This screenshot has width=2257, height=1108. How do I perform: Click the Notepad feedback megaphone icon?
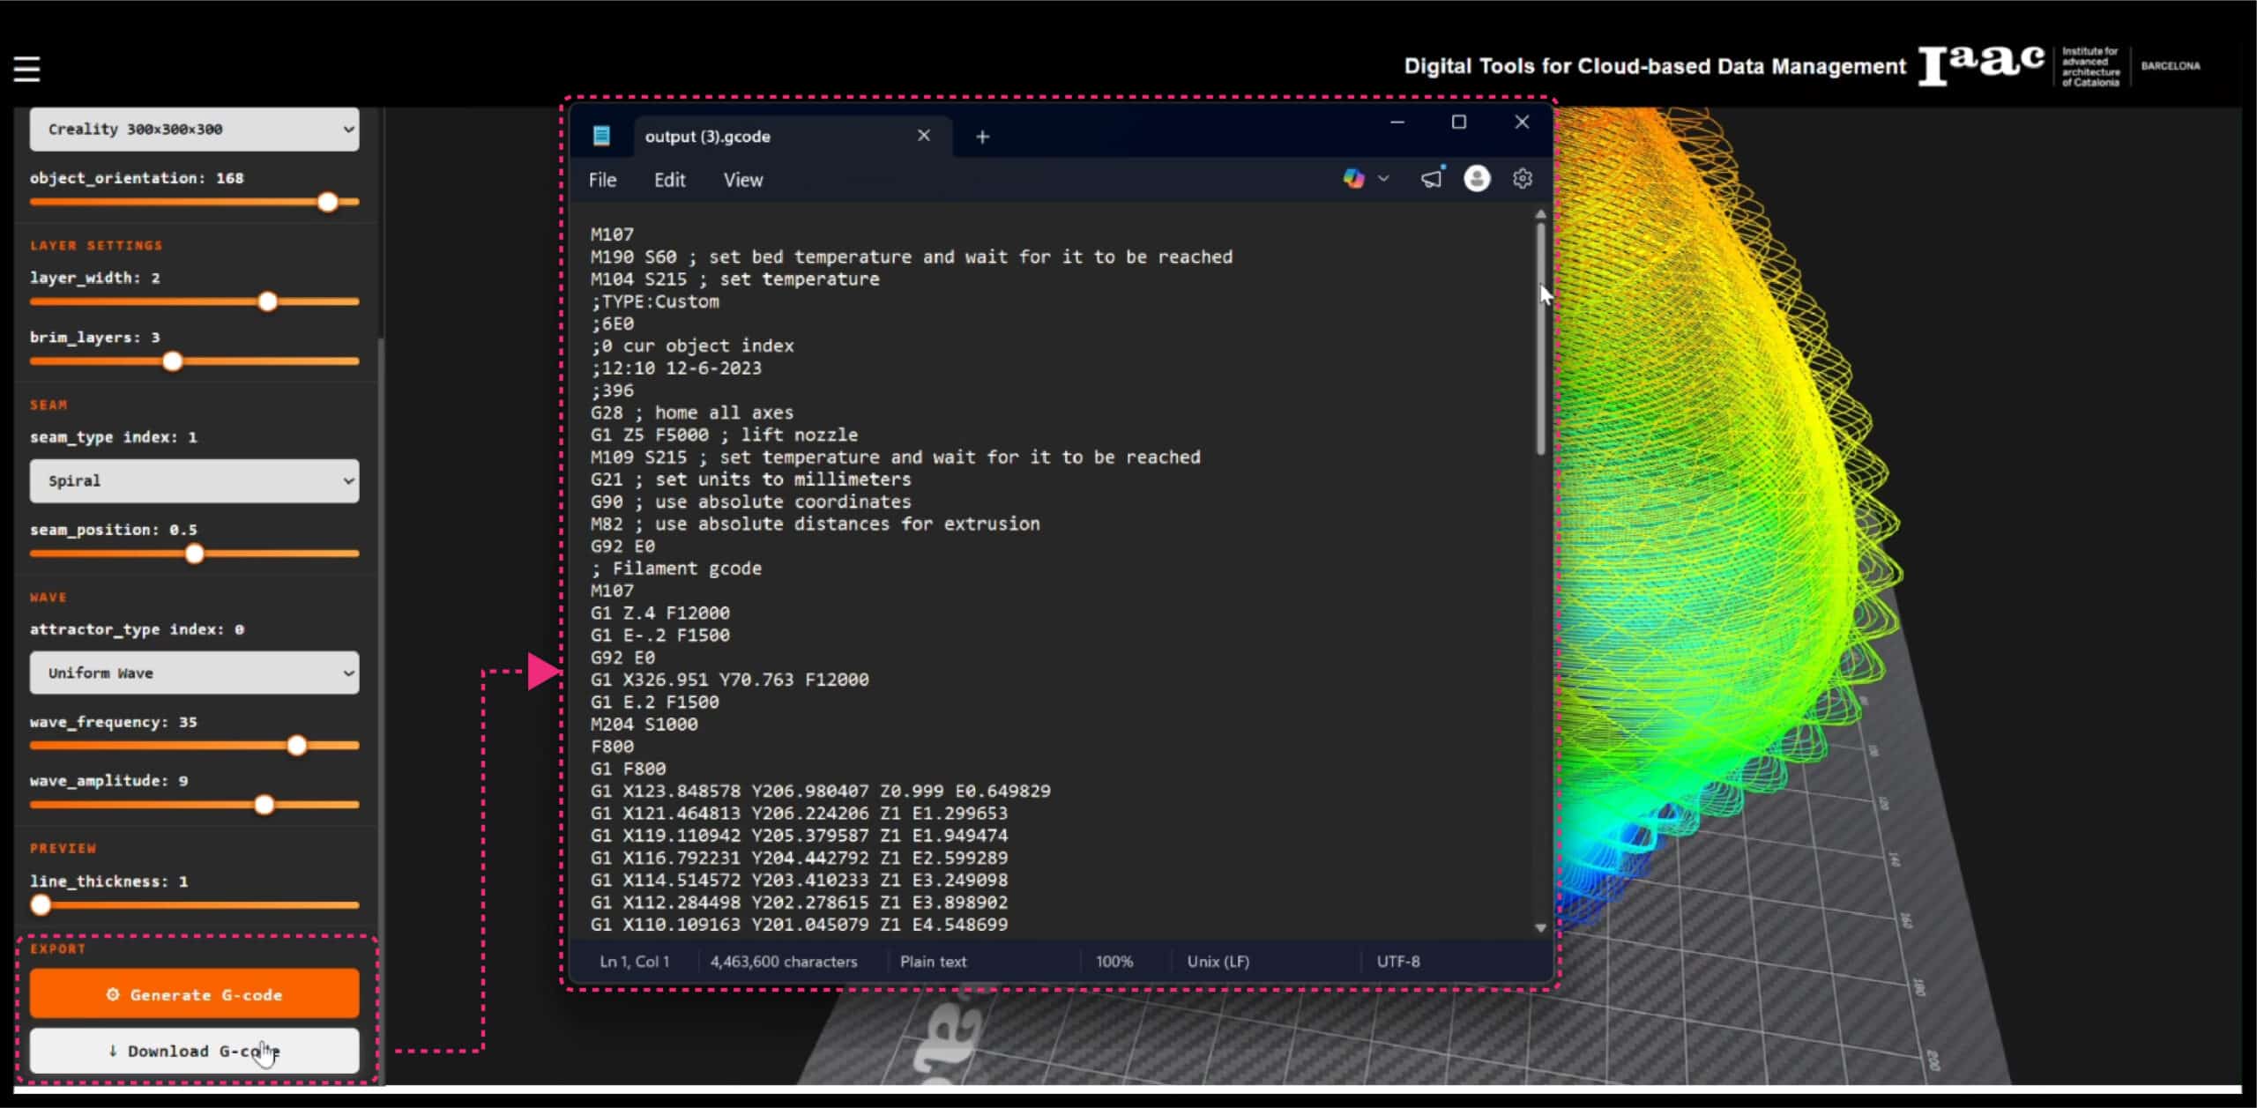tap(1432, 179)
